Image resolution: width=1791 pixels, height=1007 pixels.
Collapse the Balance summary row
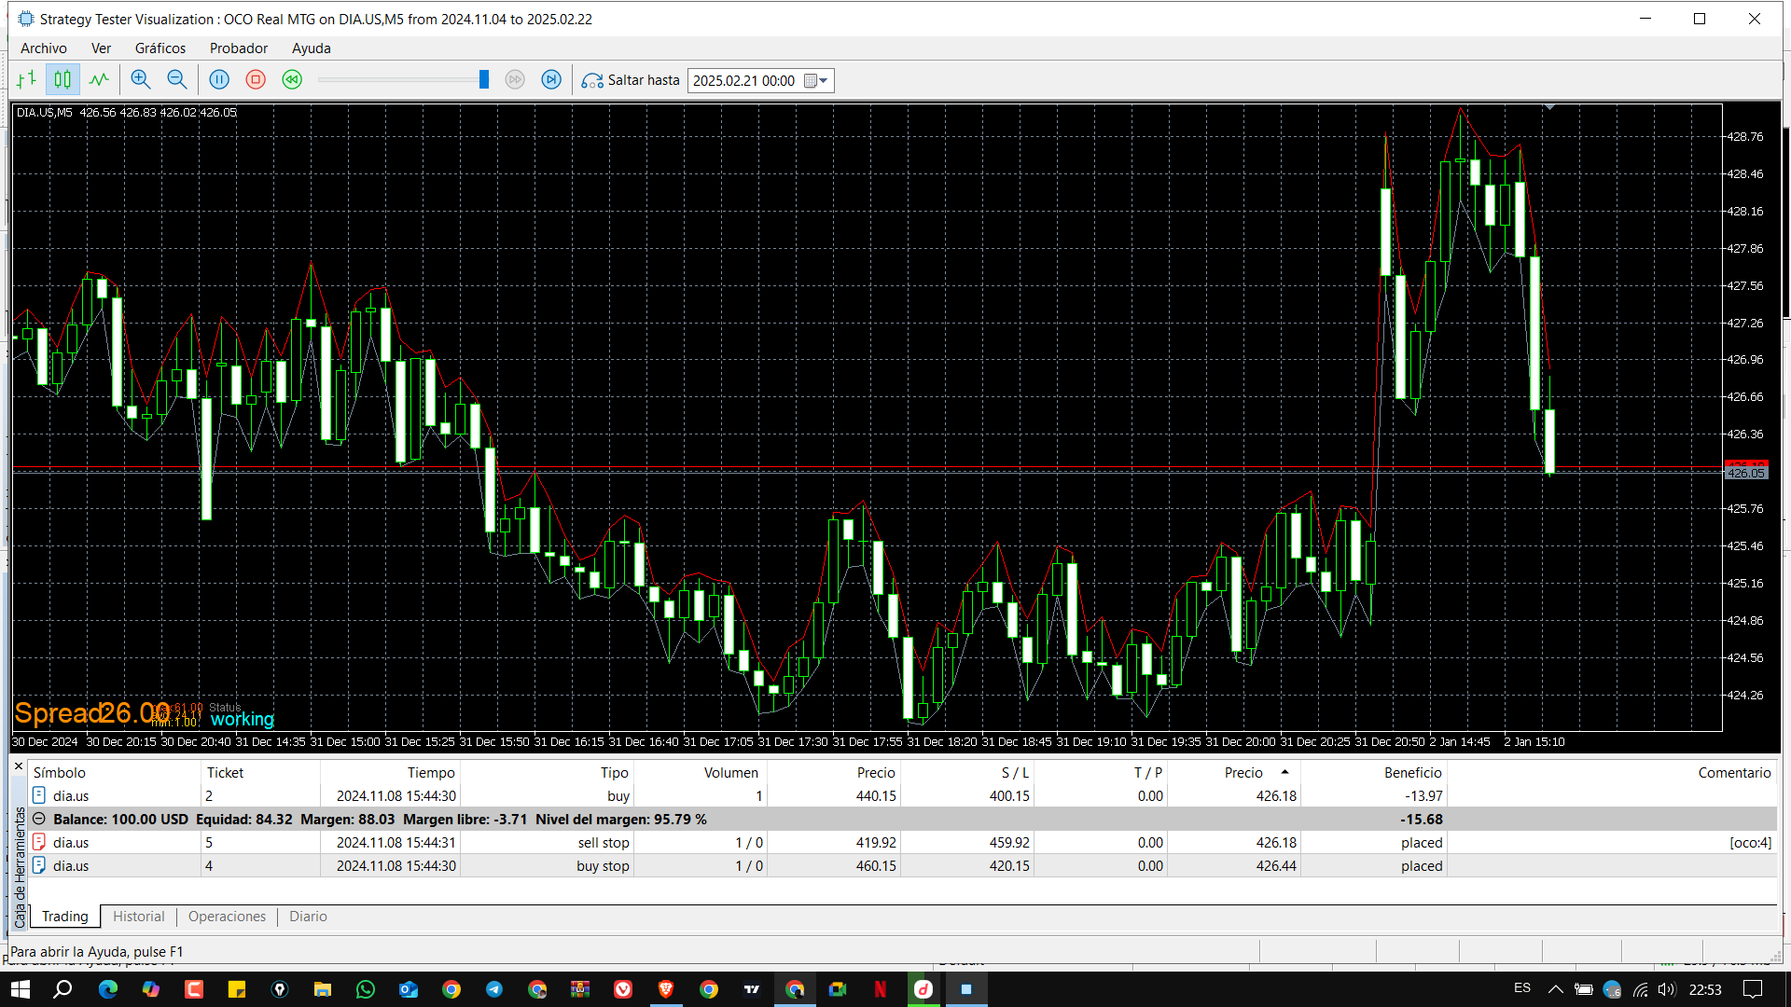point(39,819)
